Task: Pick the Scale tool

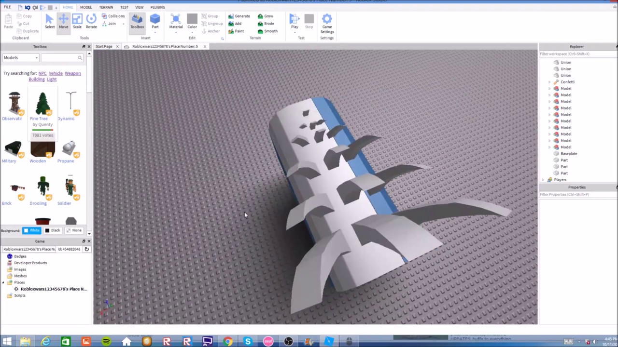Action: coord(77,21)
